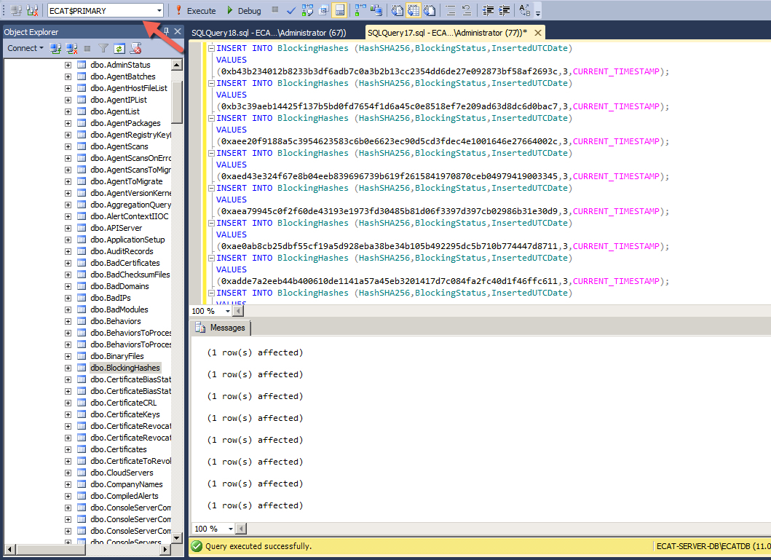771x560 pixels.
Task: Open the Connect dropdown in Object Explorer
Action: click(24, 48)
